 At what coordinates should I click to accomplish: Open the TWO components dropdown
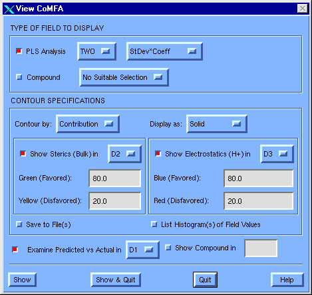click(x=96, y=51)
